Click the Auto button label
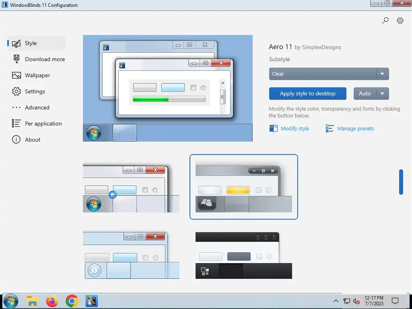 (365, 93)
